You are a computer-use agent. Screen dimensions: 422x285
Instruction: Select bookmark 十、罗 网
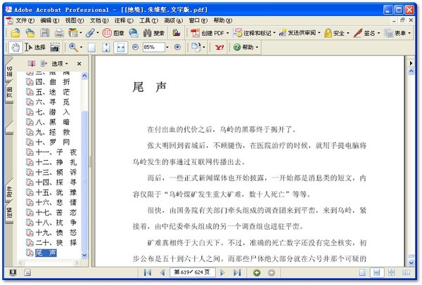tap(48, 142)
